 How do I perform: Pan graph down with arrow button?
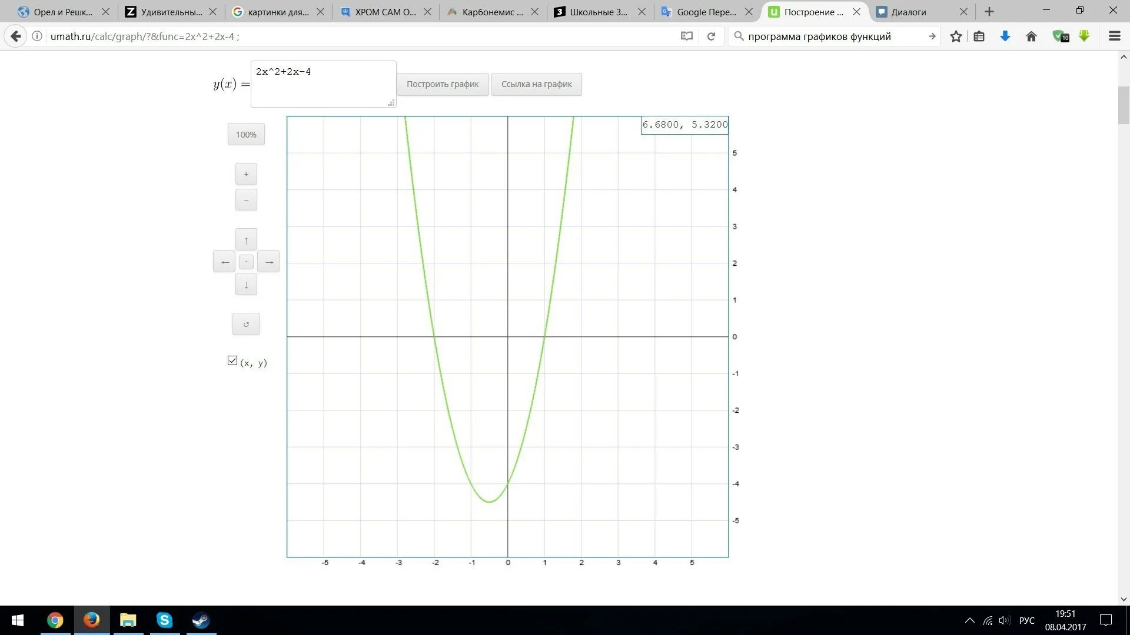pos(246,285)
